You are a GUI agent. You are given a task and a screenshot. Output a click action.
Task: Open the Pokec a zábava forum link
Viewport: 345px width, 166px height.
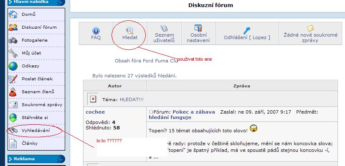194,112
